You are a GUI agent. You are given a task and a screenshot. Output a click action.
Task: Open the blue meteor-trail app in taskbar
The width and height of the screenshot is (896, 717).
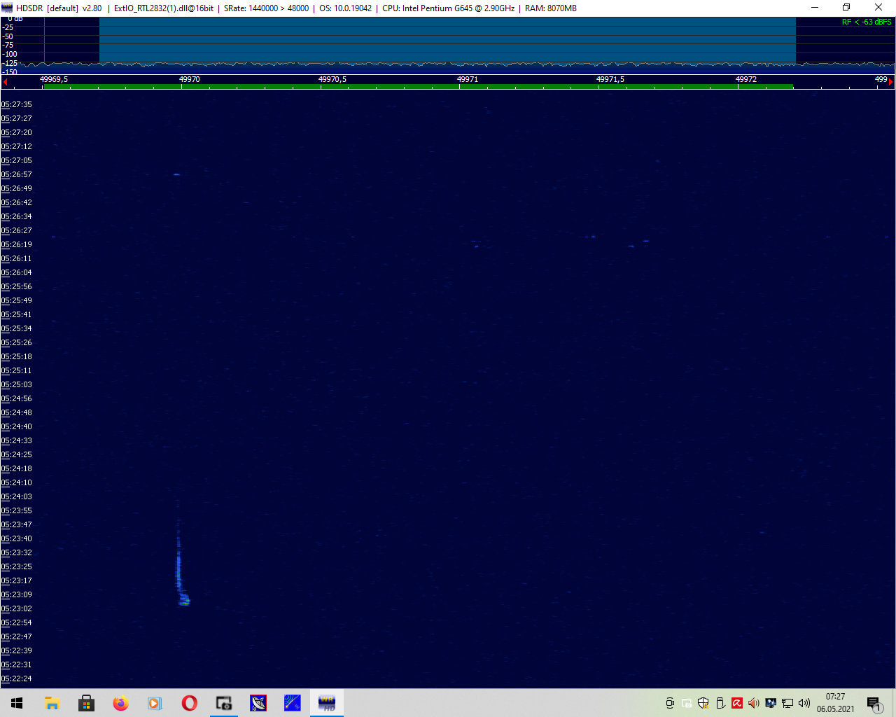pyautogui.click(x=293, y=703)
